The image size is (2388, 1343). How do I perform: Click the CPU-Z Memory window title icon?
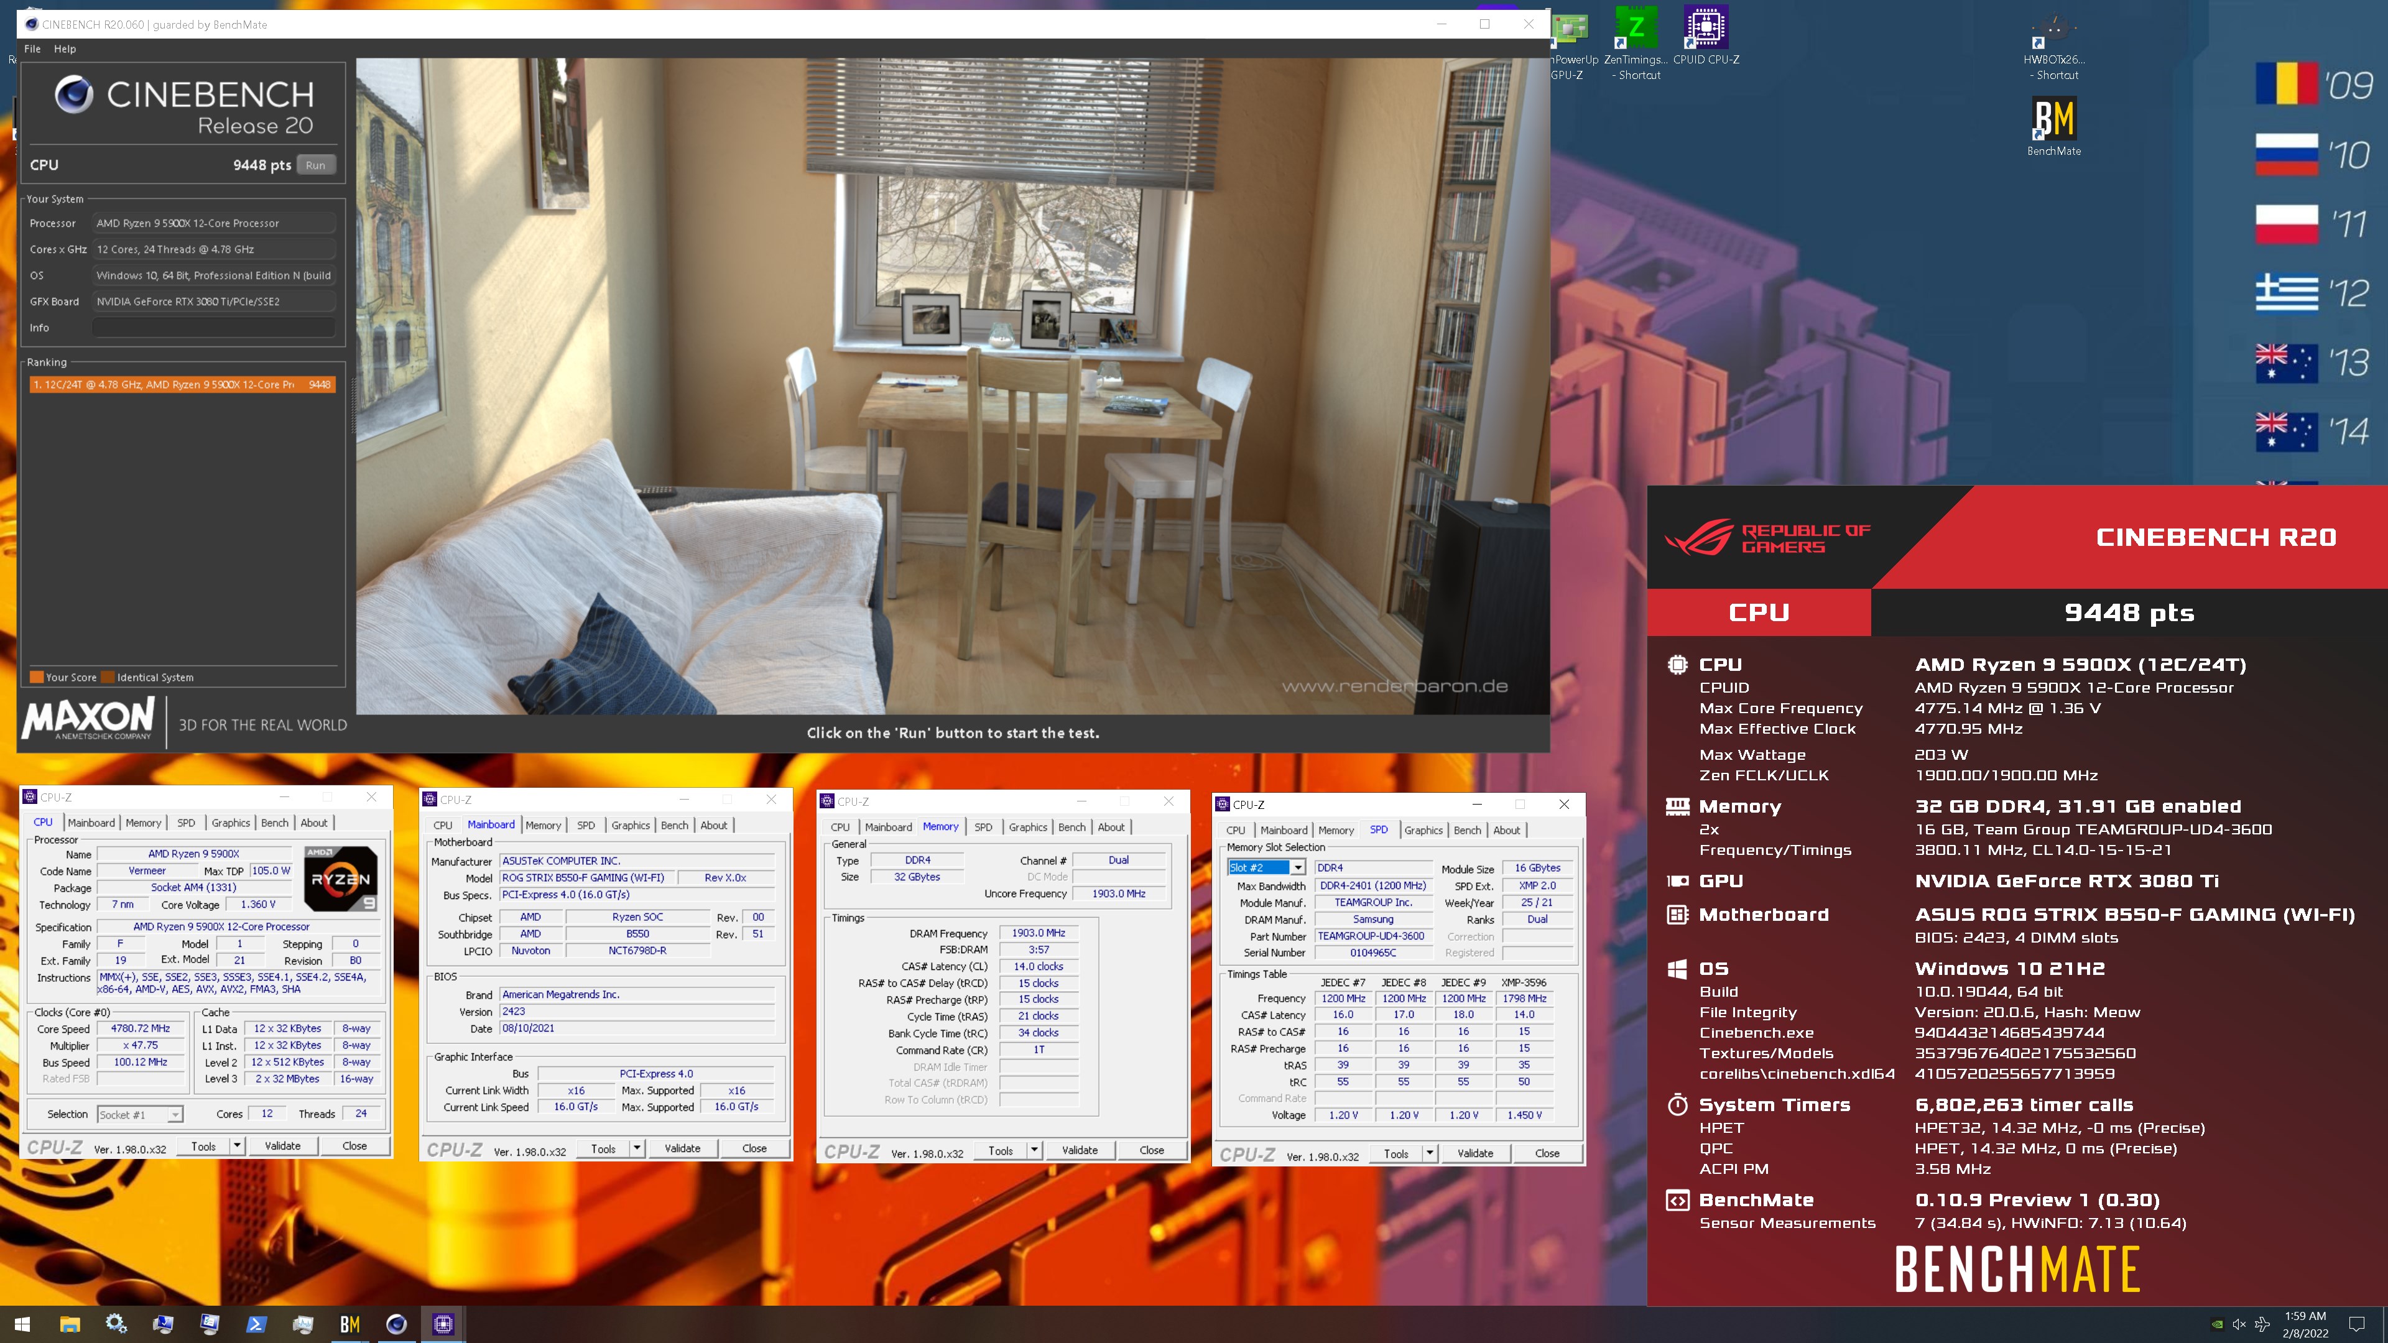pos(827,801)
